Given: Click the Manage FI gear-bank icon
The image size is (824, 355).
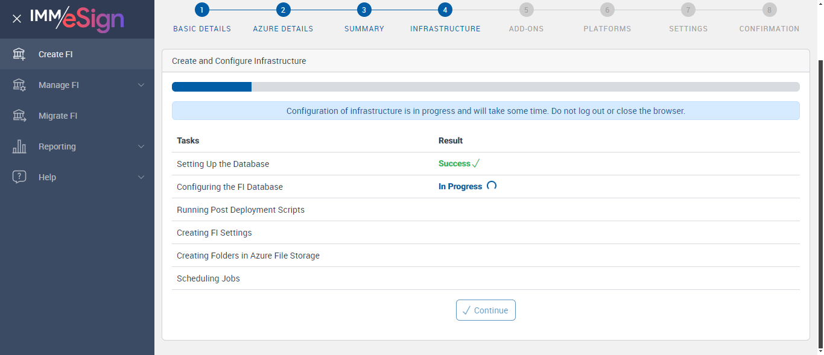Looking at the screenshot, I should click(19, 85).
